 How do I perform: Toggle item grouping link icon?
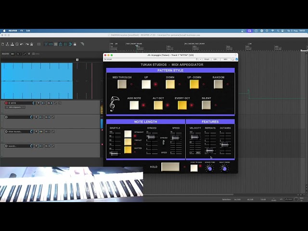tap(51, 44)
